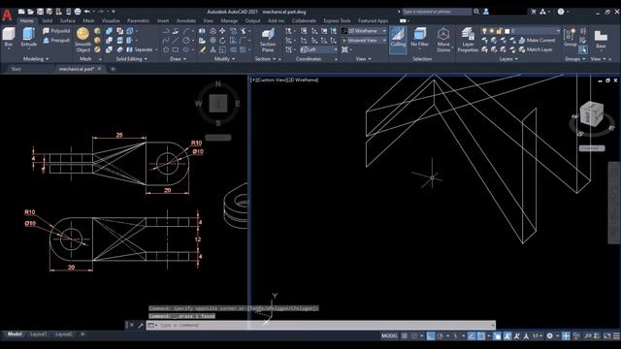The image size is (621, 349).
Task: Select the Move Gizmo tool
Action: point(443,40)
